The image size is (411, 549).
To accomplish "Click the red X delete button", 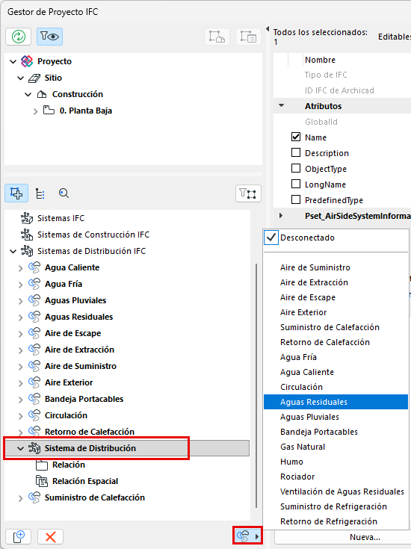I will [x=51, y=537].
